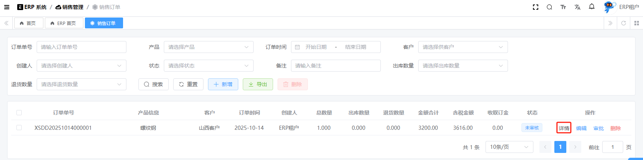Viewport: 643px width, 160px height.
Task: Open the tab grid menu icon
Action: pos(636,23)
